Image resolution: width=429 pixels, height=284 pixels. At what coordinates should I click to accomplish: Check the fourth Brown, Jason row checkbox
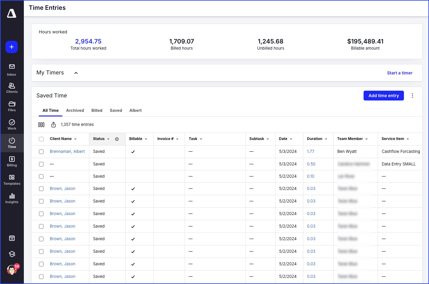click(x=41, y=226)
